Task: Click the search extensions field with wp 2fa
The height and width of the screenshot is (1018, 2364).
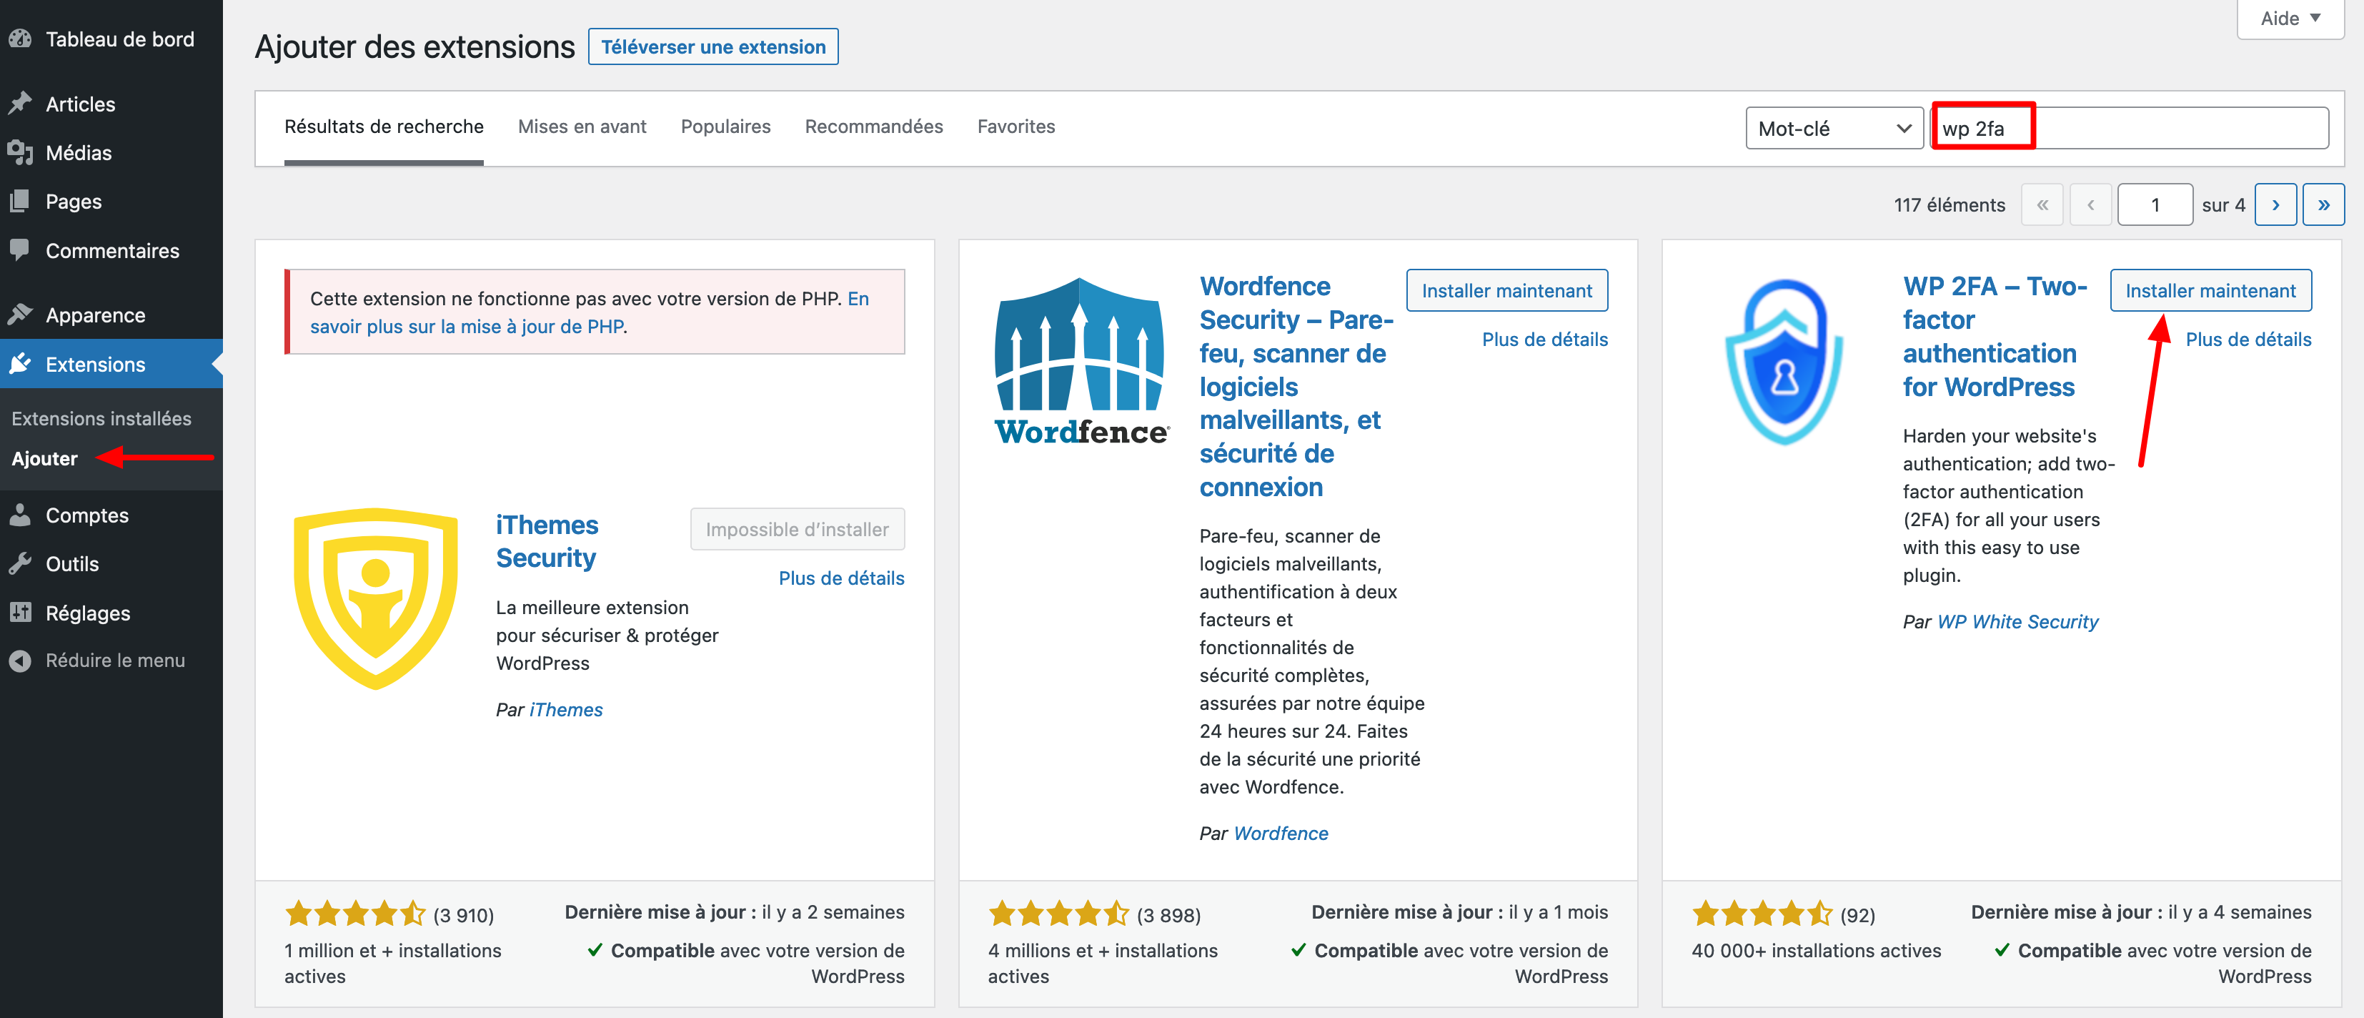Action: (x=2130, y=129)
